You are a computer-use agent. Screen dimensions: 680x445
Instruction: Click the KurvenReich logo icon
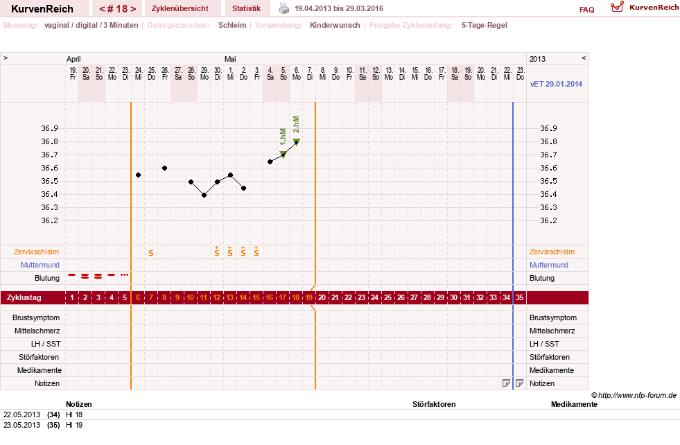pos(617,7)
